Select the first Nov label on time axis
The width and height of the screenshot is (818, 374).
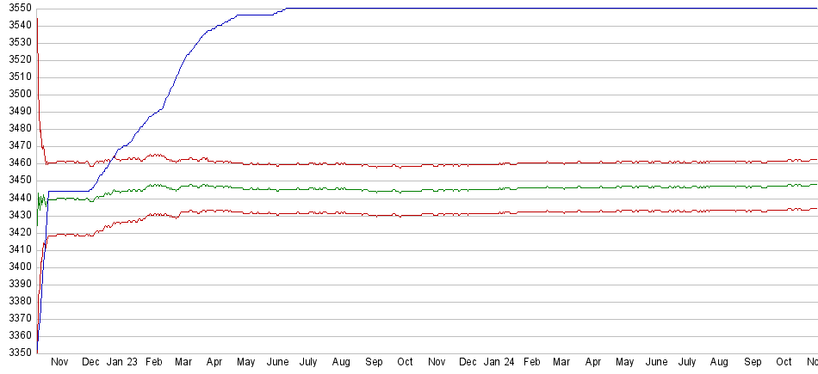pos(59,363)
